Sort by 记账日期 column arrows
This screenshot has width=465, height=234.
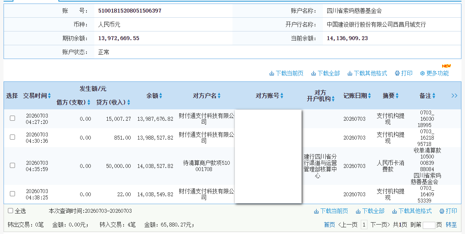pyautogui.click(x=369, y=96)
